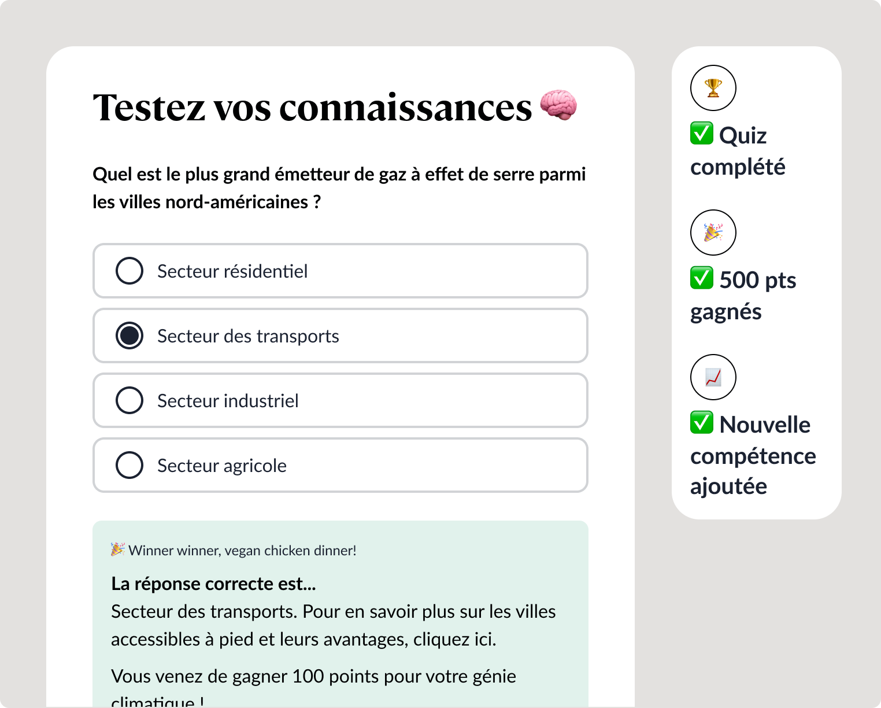Click Nouvelle compétence ajoutée text
881x708 pixels.
[x=753, y=455]
